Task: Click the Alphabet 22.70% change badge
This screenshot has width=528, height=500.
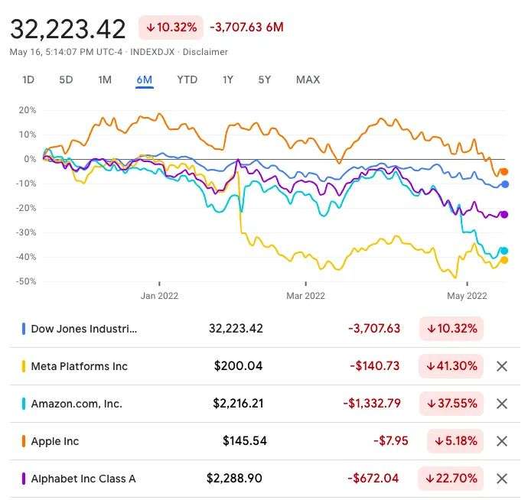Action: (x=451, y=479)
